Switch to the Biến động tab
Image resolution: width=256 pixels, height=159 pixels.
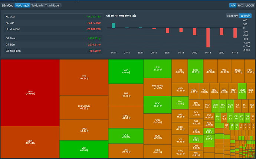pos(7,6)
